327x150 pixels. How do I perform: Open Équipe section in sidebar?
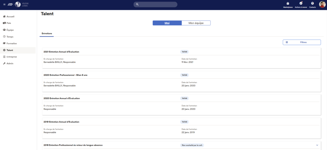tap(10, 30)
